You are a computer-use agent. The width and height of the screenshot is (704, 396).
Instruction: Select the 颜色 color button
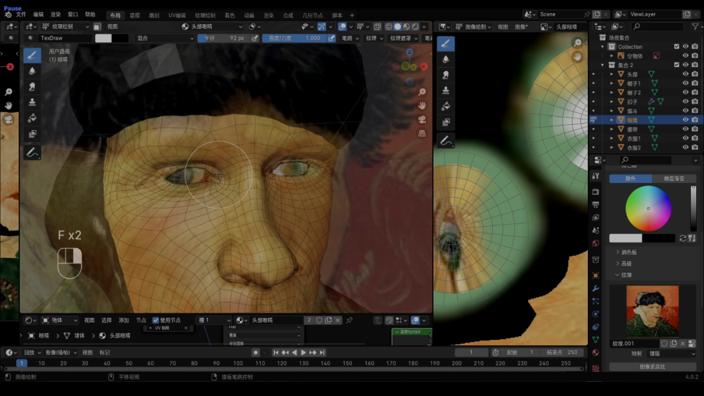[630, 178]
